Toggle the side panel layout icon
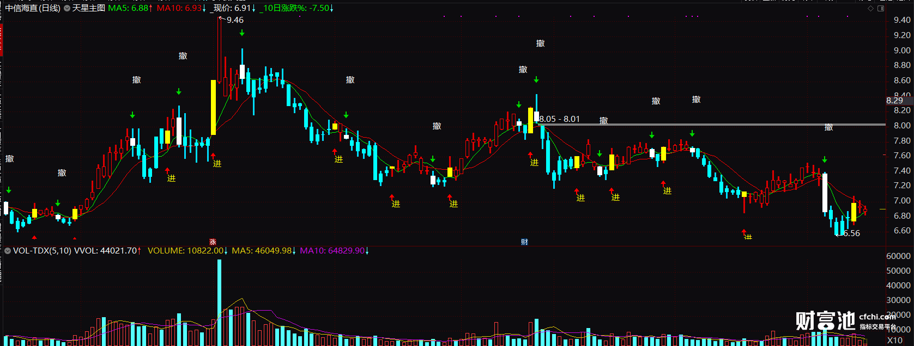Screen dimensions: 914x346 (881, 8)
